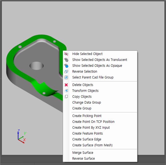Choose Create Picking Point

[x=87, y=116]
